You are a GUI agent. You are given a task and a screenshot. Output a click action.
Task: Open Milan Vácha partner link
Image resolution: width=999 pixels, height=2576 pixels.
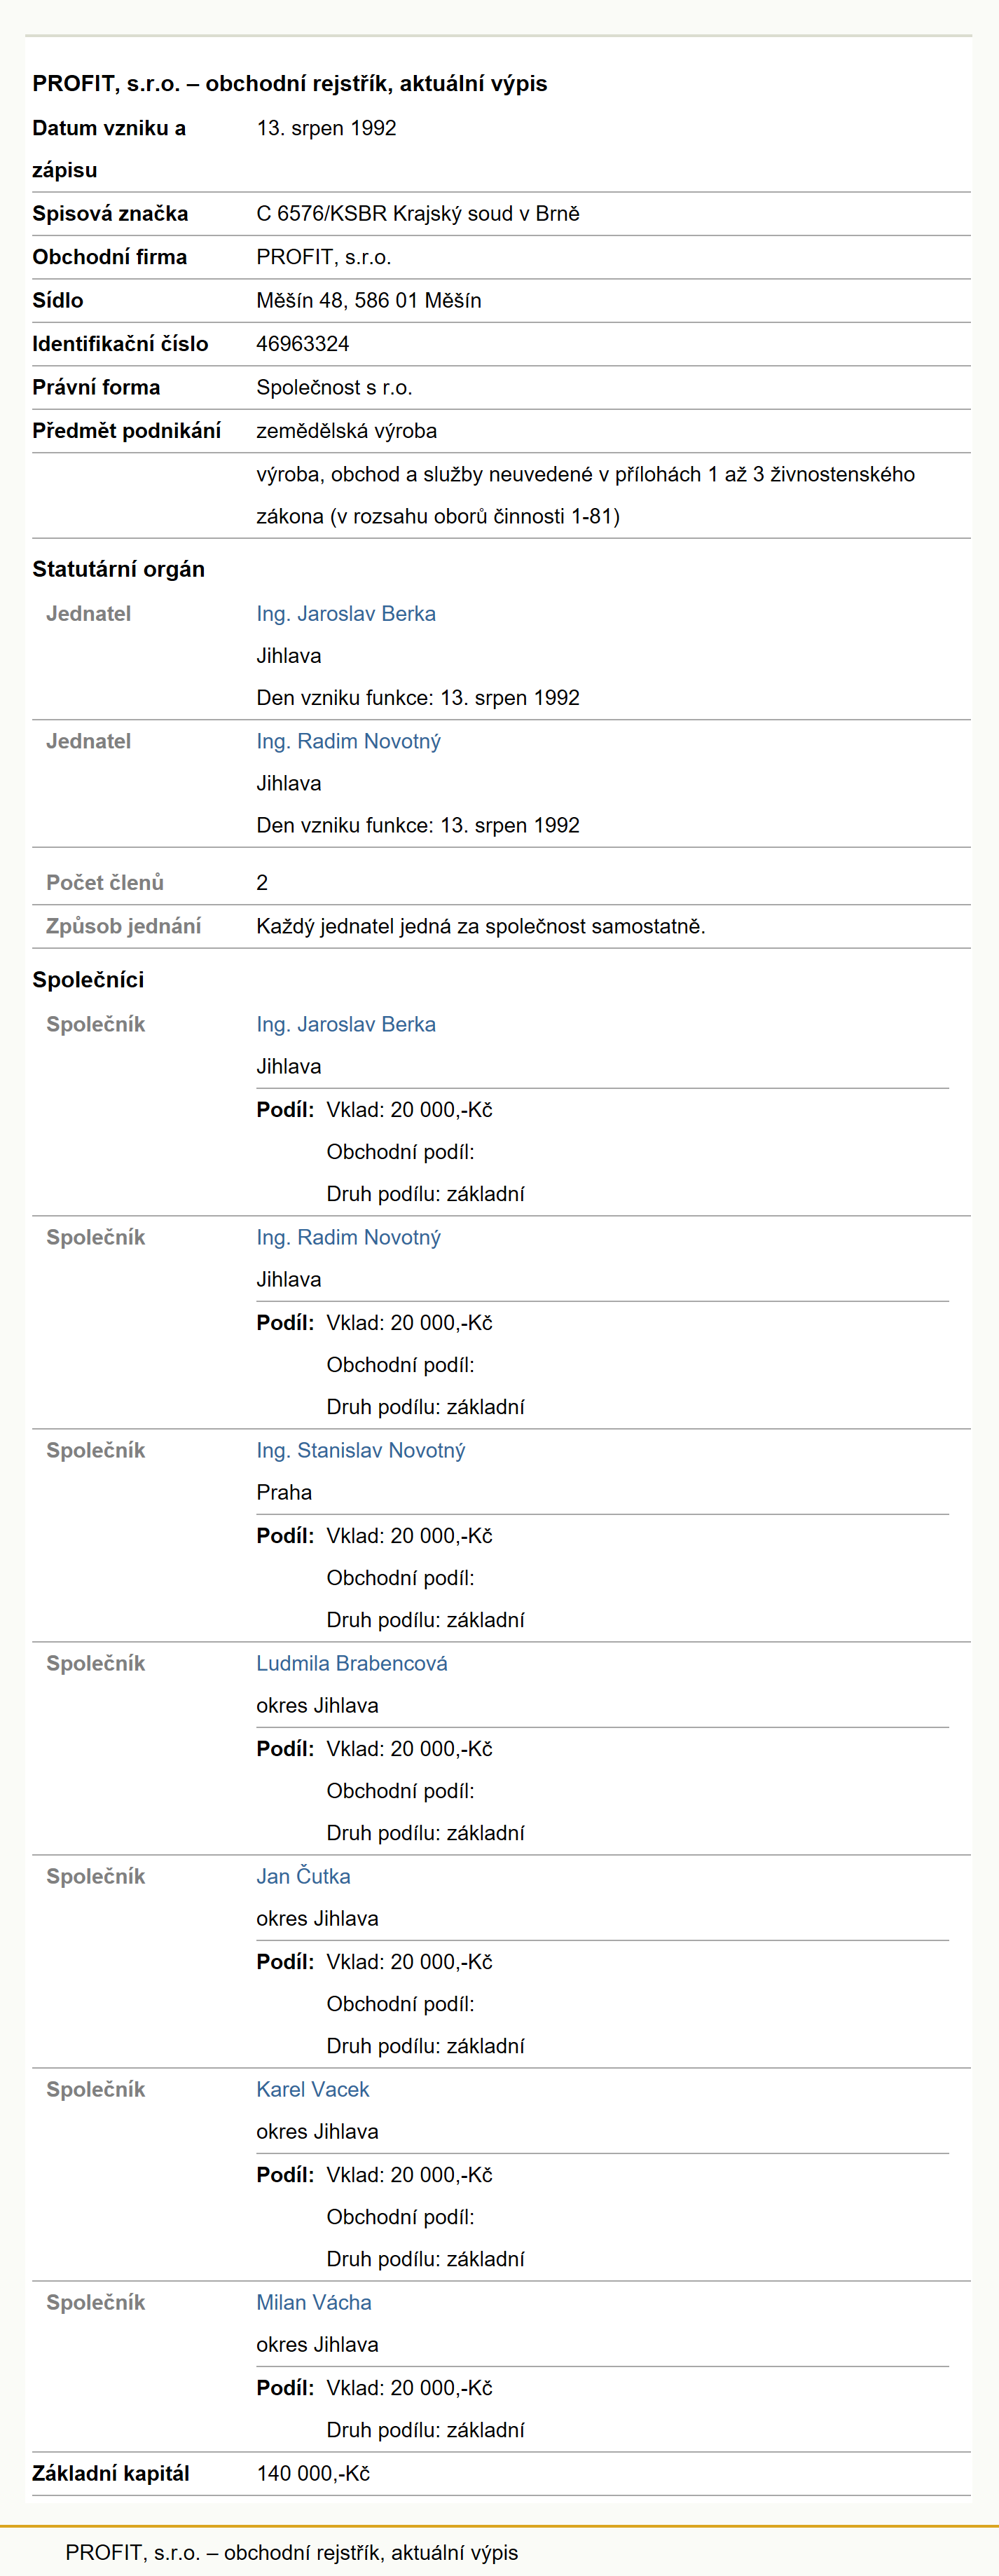coord(314,2302)
